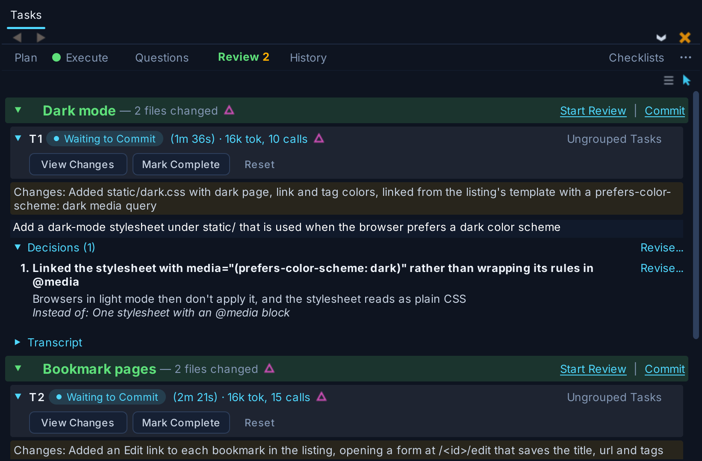Reset the T1 task

tap(260, 165)
